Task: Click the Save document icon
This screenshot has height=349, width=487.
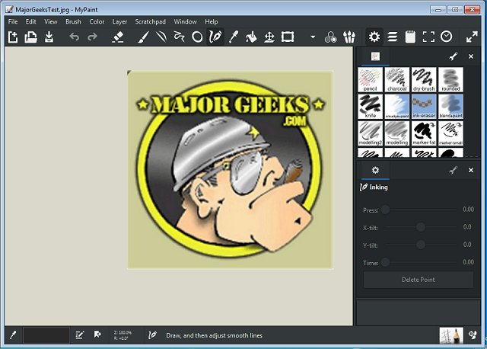Action: 49,37
